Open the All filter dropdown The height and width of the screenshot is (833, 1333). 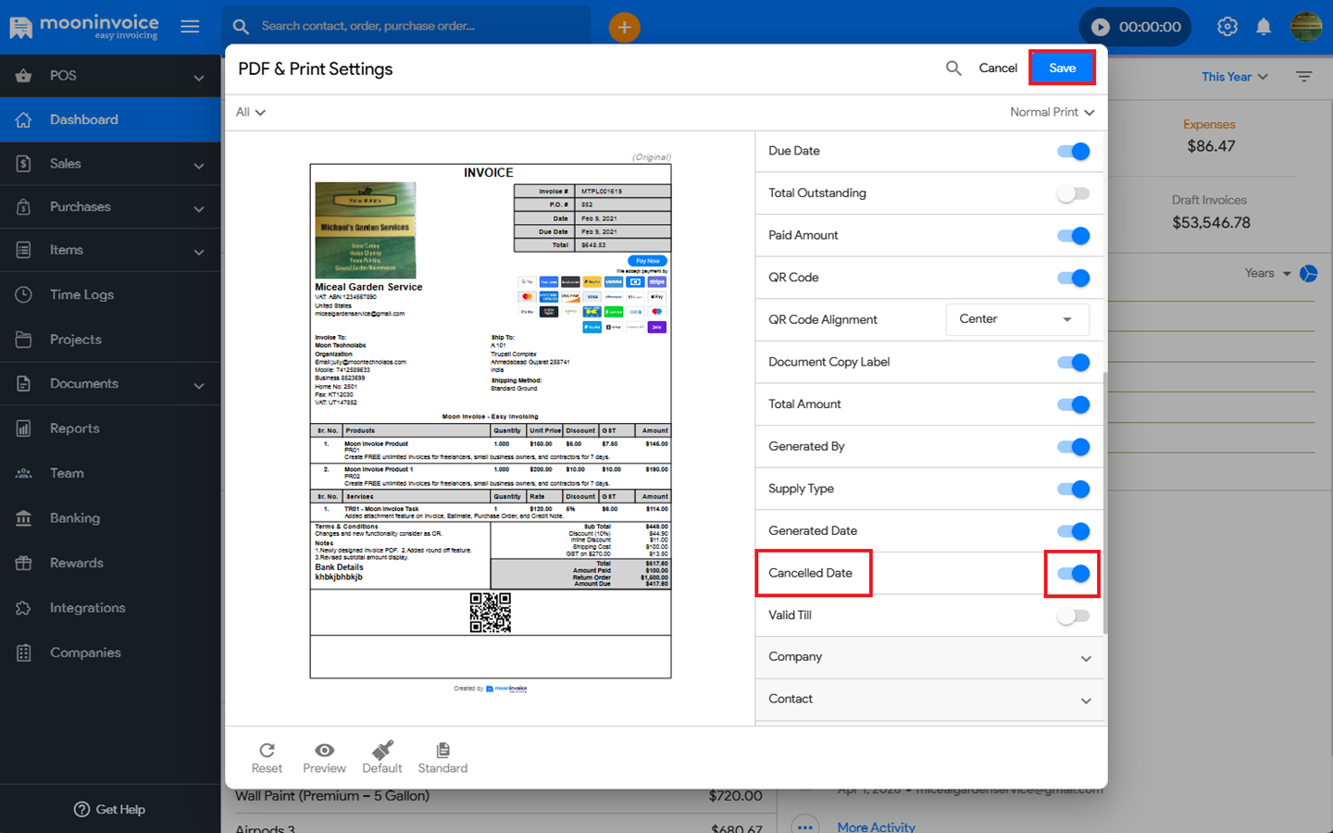[250, 112]
